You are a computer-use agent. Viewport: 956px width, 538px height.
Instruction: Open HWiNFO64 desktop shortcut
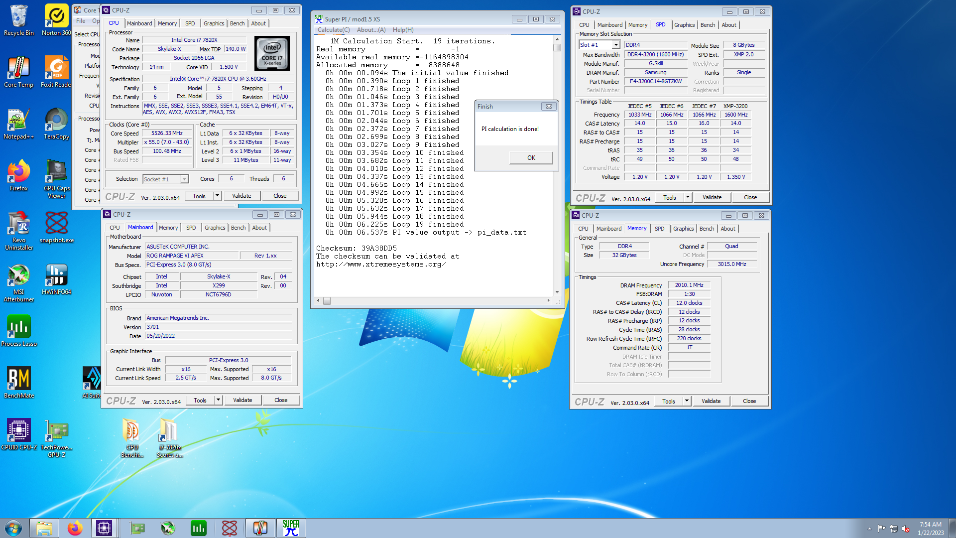[x=56, y=279]
